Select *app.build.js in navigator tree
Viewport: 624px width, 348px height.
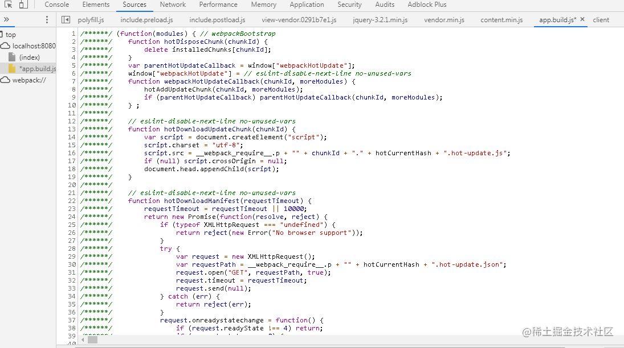coord(38,69)
